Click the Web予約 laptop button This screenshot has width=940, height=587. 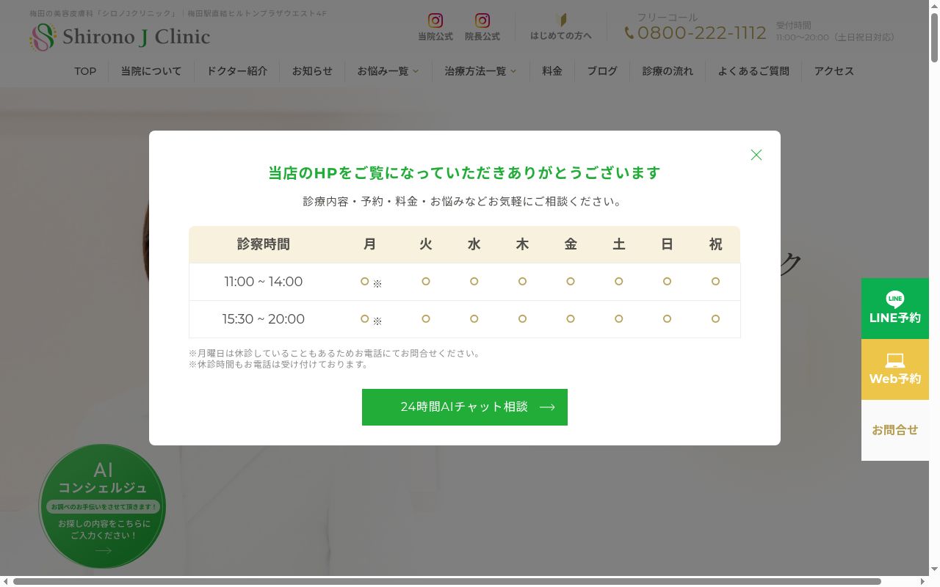[895, 369]
